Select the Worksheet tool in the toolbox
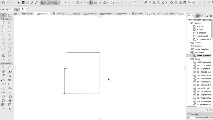Viewport: 213px width, 120px height. tap(10, 96)
